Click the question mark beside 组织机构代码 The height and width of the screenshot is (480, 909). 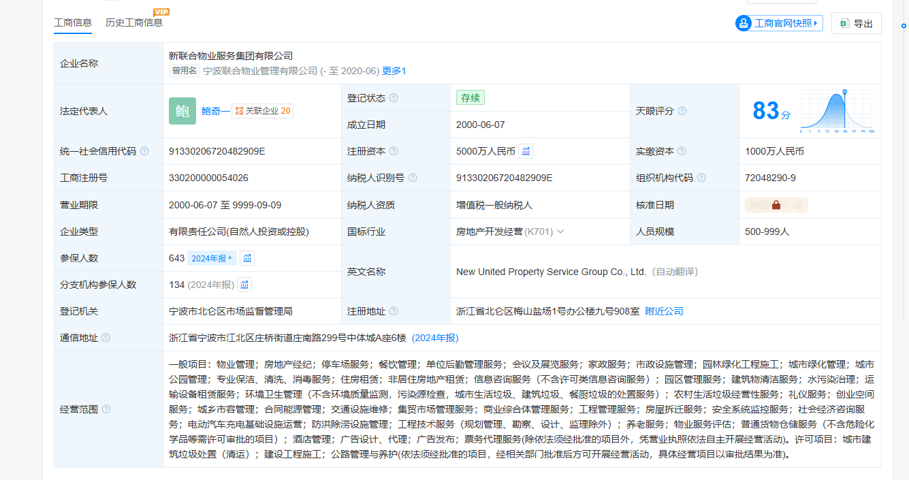tap(701, 178)
